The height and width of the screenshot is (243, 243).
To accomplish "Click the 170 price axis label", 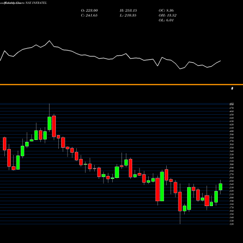I will coord(232,208).
